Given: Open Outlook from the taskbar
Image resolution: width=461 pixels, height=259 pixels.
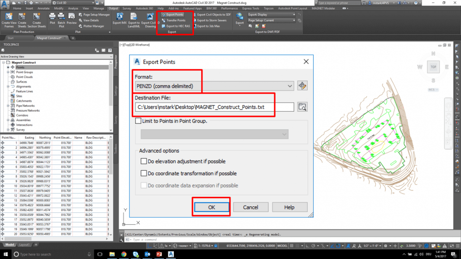Looking at the screenshot, I should click(147, 254).
